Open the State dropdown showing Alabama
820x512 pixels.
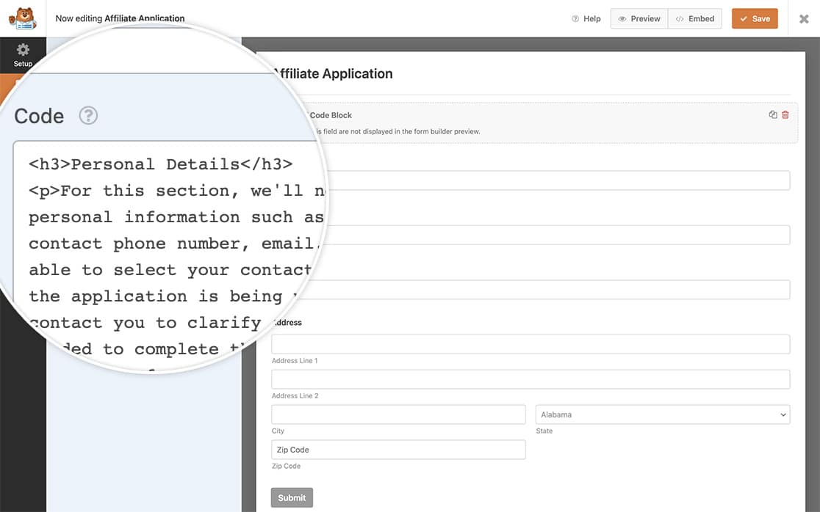point(661,414)
